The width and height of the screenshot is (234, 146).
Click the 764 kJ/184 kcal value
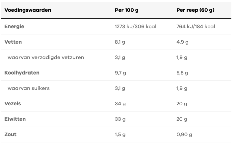pyautogui.click(x=195, y=27)
